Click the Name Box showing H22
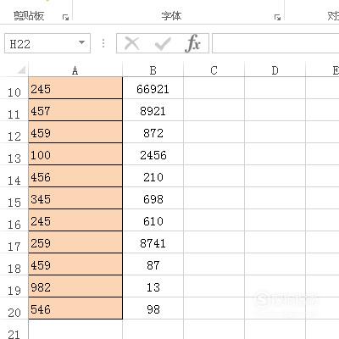 pos(47,43)
